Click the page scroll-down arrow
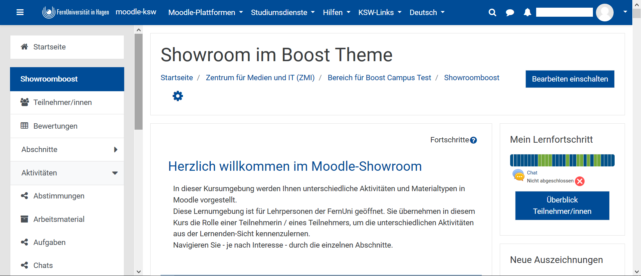Image resolution: width=641 pixels, height=276 pixels. (x=637, y=272)
